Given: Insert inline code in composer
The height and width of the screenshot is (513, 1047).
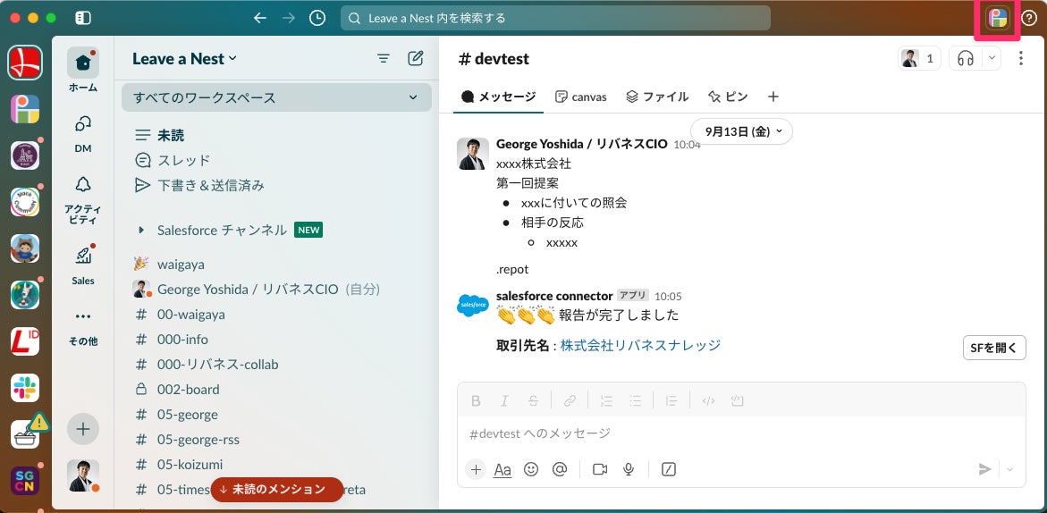Looking at the screenshot, I should pos(708,401).
